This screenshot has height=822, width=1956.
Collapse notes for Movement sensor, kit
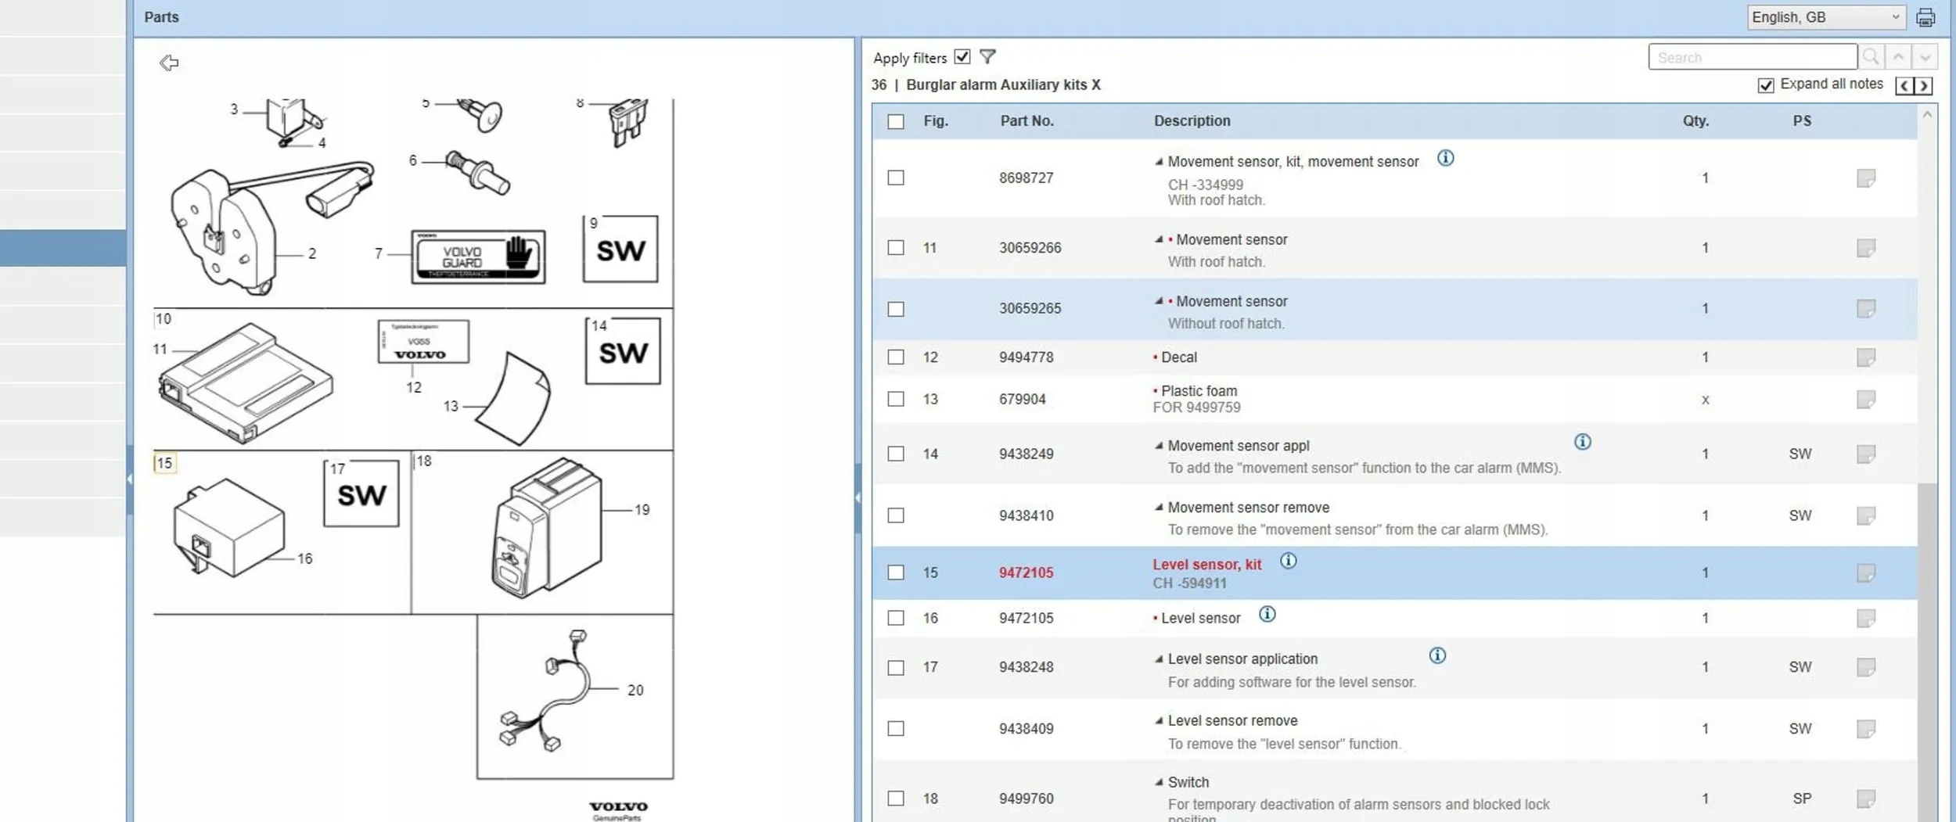(x=1159, y=162)
